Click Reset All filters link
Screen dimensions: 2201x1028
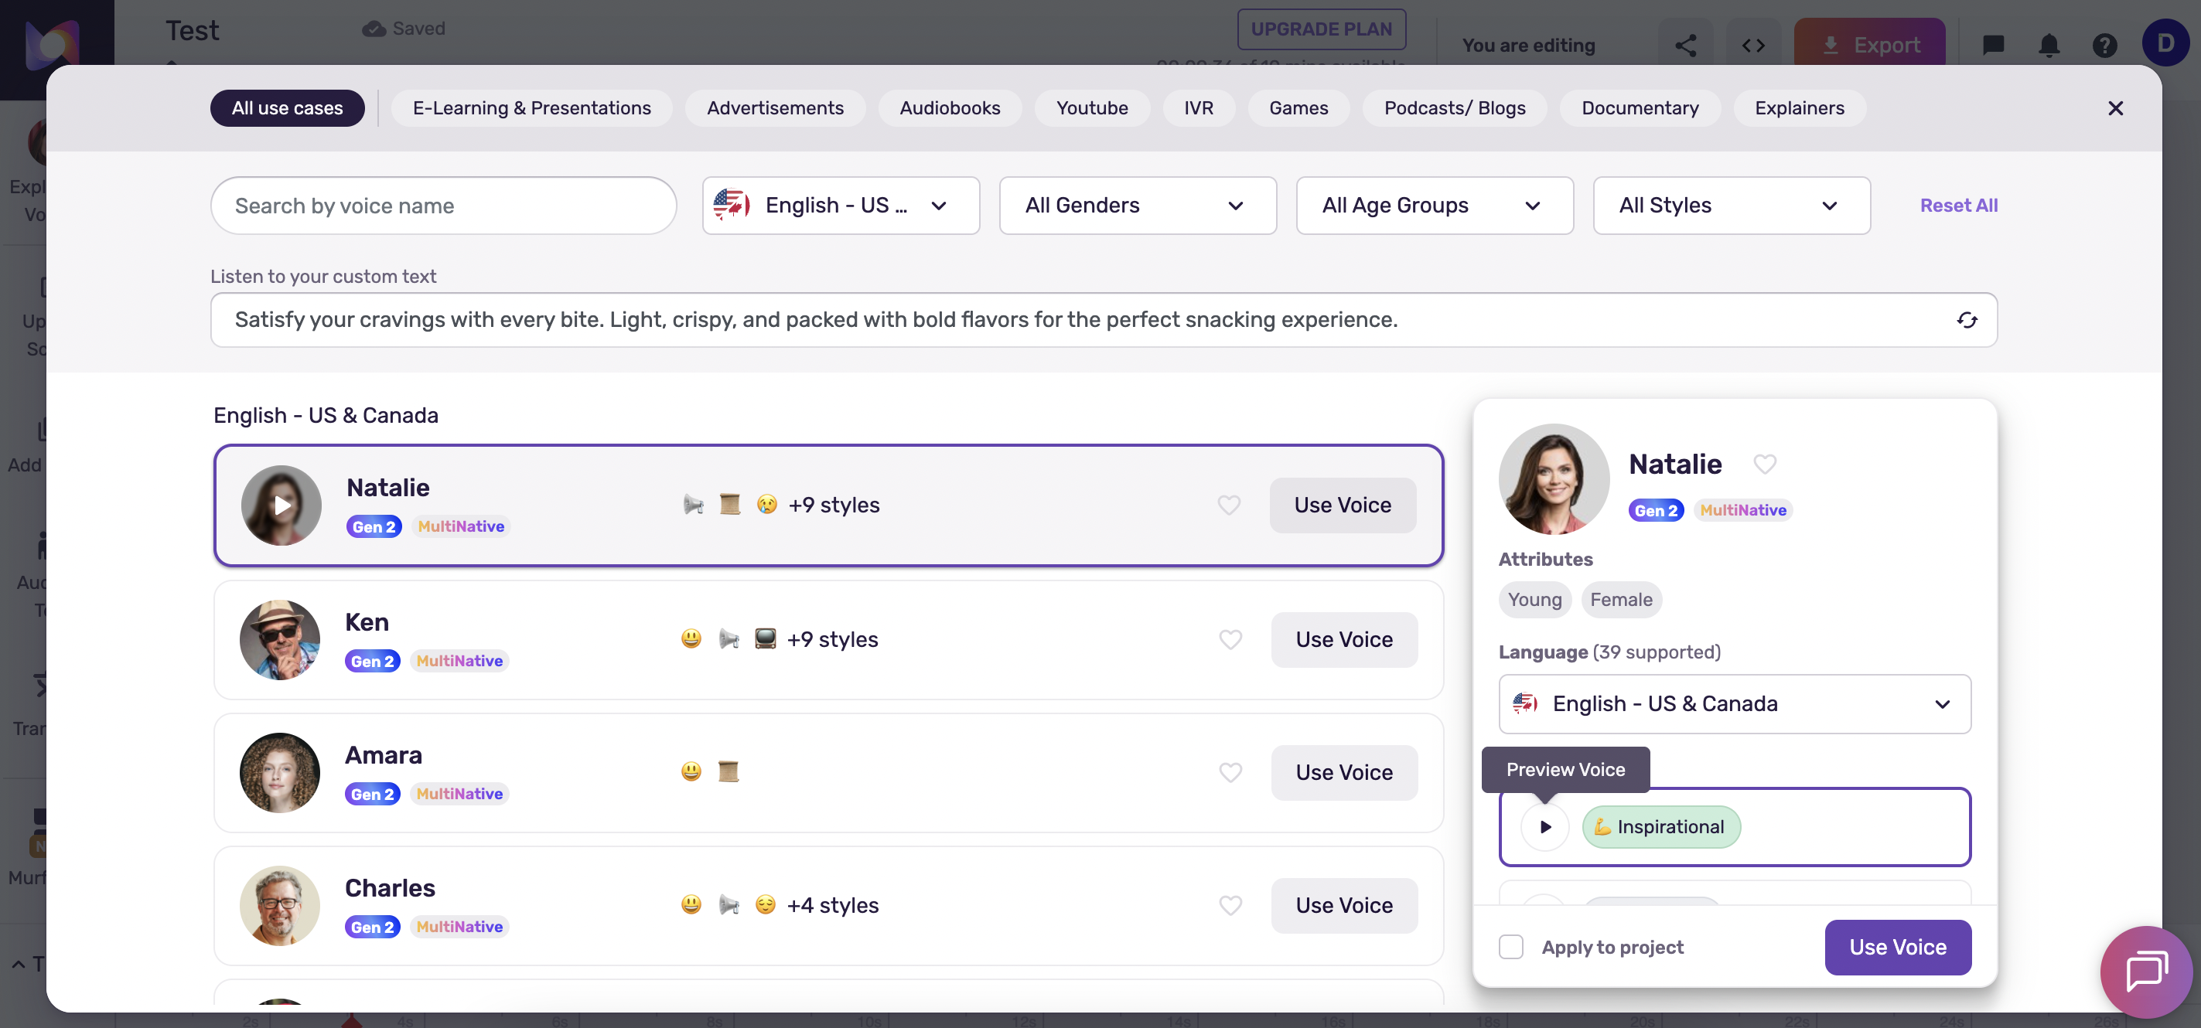point(1958,206)
